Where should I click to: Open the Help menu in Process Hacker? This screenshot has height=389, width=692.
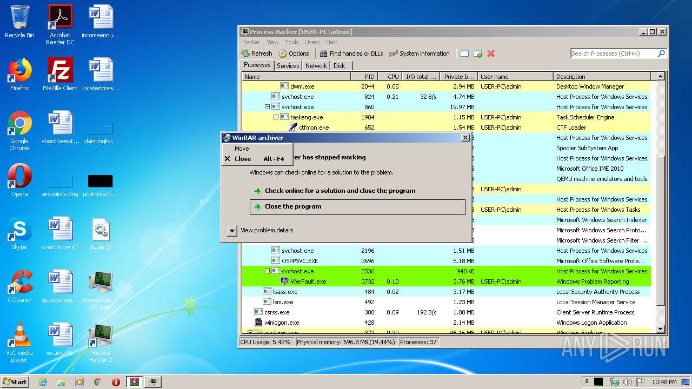(x=331, y=42)
